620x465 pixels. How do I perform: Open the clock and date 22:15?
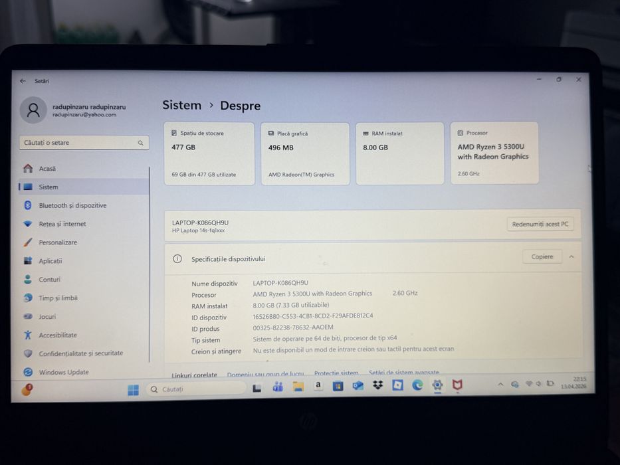pos(573,383)
